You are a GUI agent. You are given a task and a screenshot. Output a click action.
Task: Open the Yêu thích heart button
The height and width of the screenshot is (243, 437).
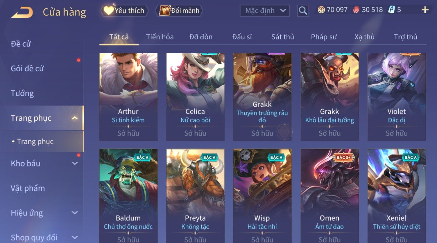(125, 10)
